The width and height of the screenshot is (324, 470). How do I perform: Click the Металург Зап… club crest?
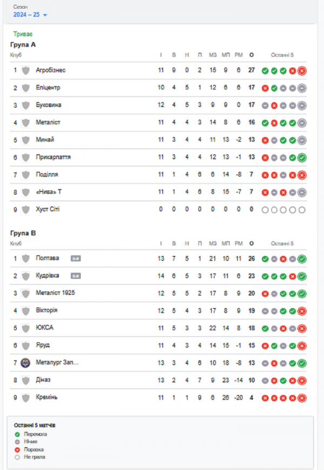pos(25,363)
